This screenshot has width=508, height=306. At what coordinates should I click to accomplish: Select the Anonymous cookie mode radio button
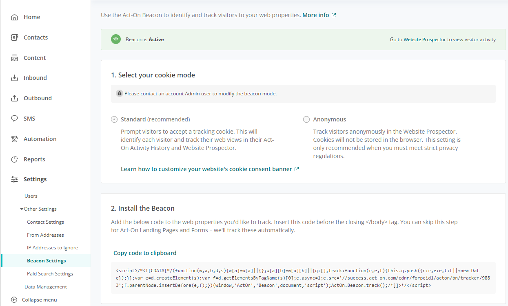[x=306, y=119]
